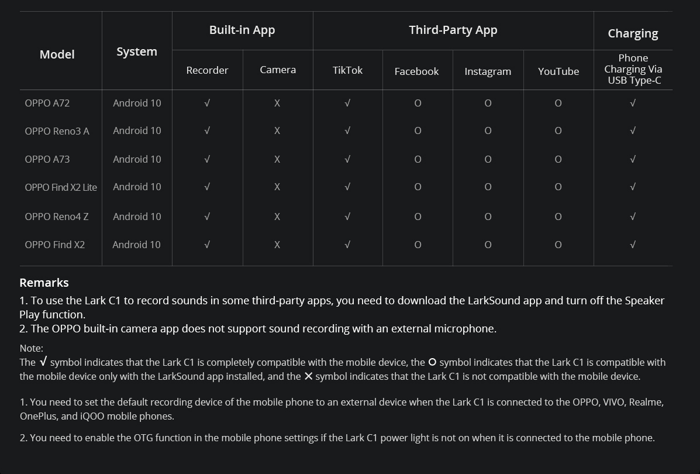Select the Third-Party App group header
Viewport: 700px width, 474px height.
coord(453,30)
